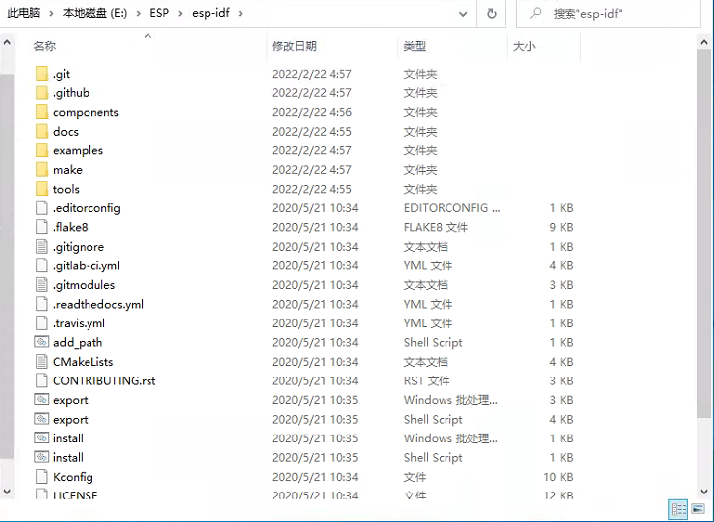Image resolution: width=714 pixels, height=522 pixels.
Task: Select the .readthedocs.yml file name
Action: click(98, 304)
